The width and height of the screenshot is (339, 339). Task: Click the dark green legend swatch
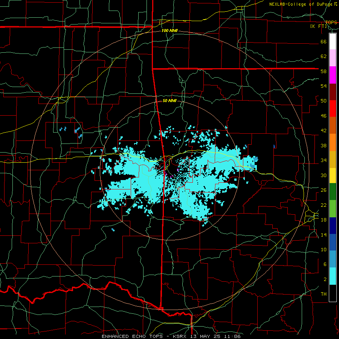pos(333,192)
